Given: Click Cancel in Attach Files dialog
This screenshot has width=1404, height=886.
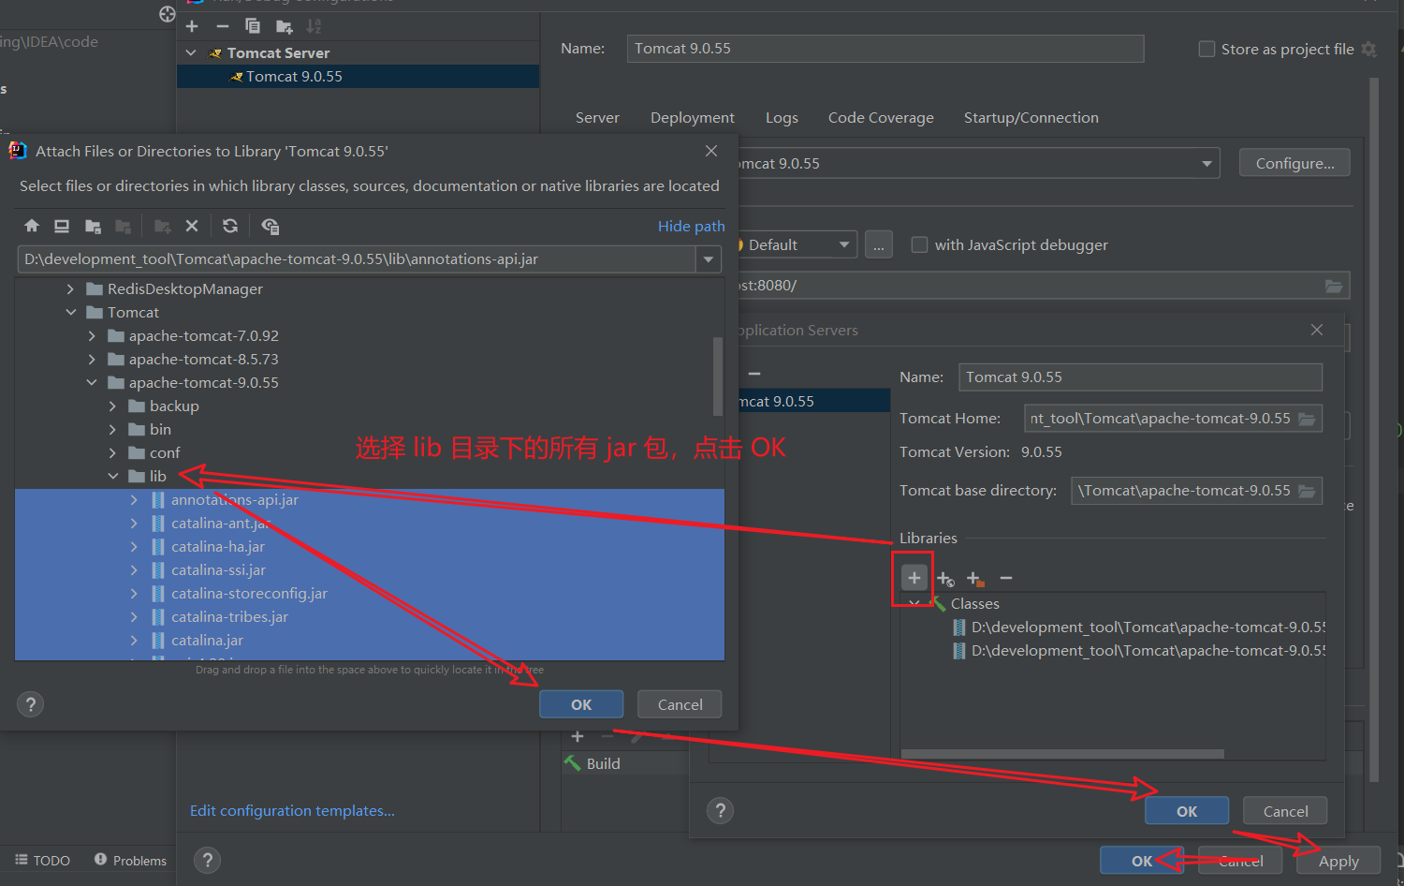Looking at the screenshot, I should click(680, 704).
